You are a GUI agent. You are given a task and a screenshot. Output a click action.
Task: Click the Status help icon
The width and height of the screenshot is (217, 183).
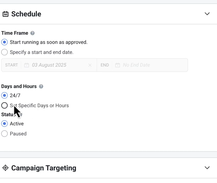point(21,115)
